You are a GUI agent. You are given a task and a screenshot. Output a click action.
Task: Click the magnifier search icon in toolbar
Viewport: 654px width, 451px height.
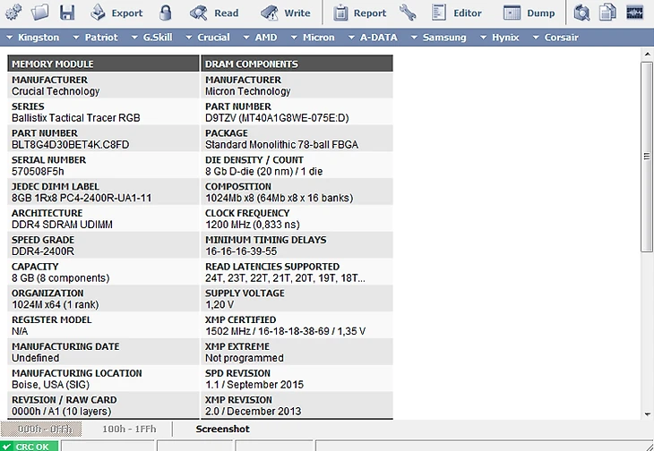[581, 13]
